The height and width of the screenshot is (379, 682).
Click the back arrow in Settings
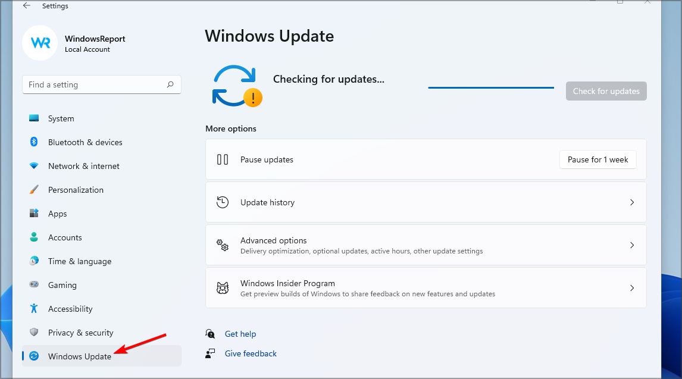point(27,5)
